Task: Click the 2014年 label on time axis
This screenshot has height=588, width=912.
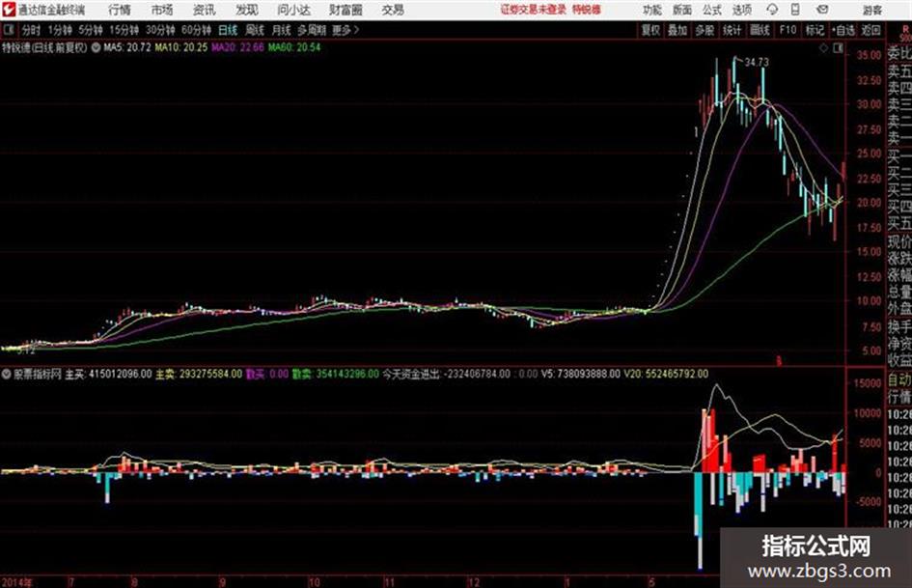Action: 17,581
